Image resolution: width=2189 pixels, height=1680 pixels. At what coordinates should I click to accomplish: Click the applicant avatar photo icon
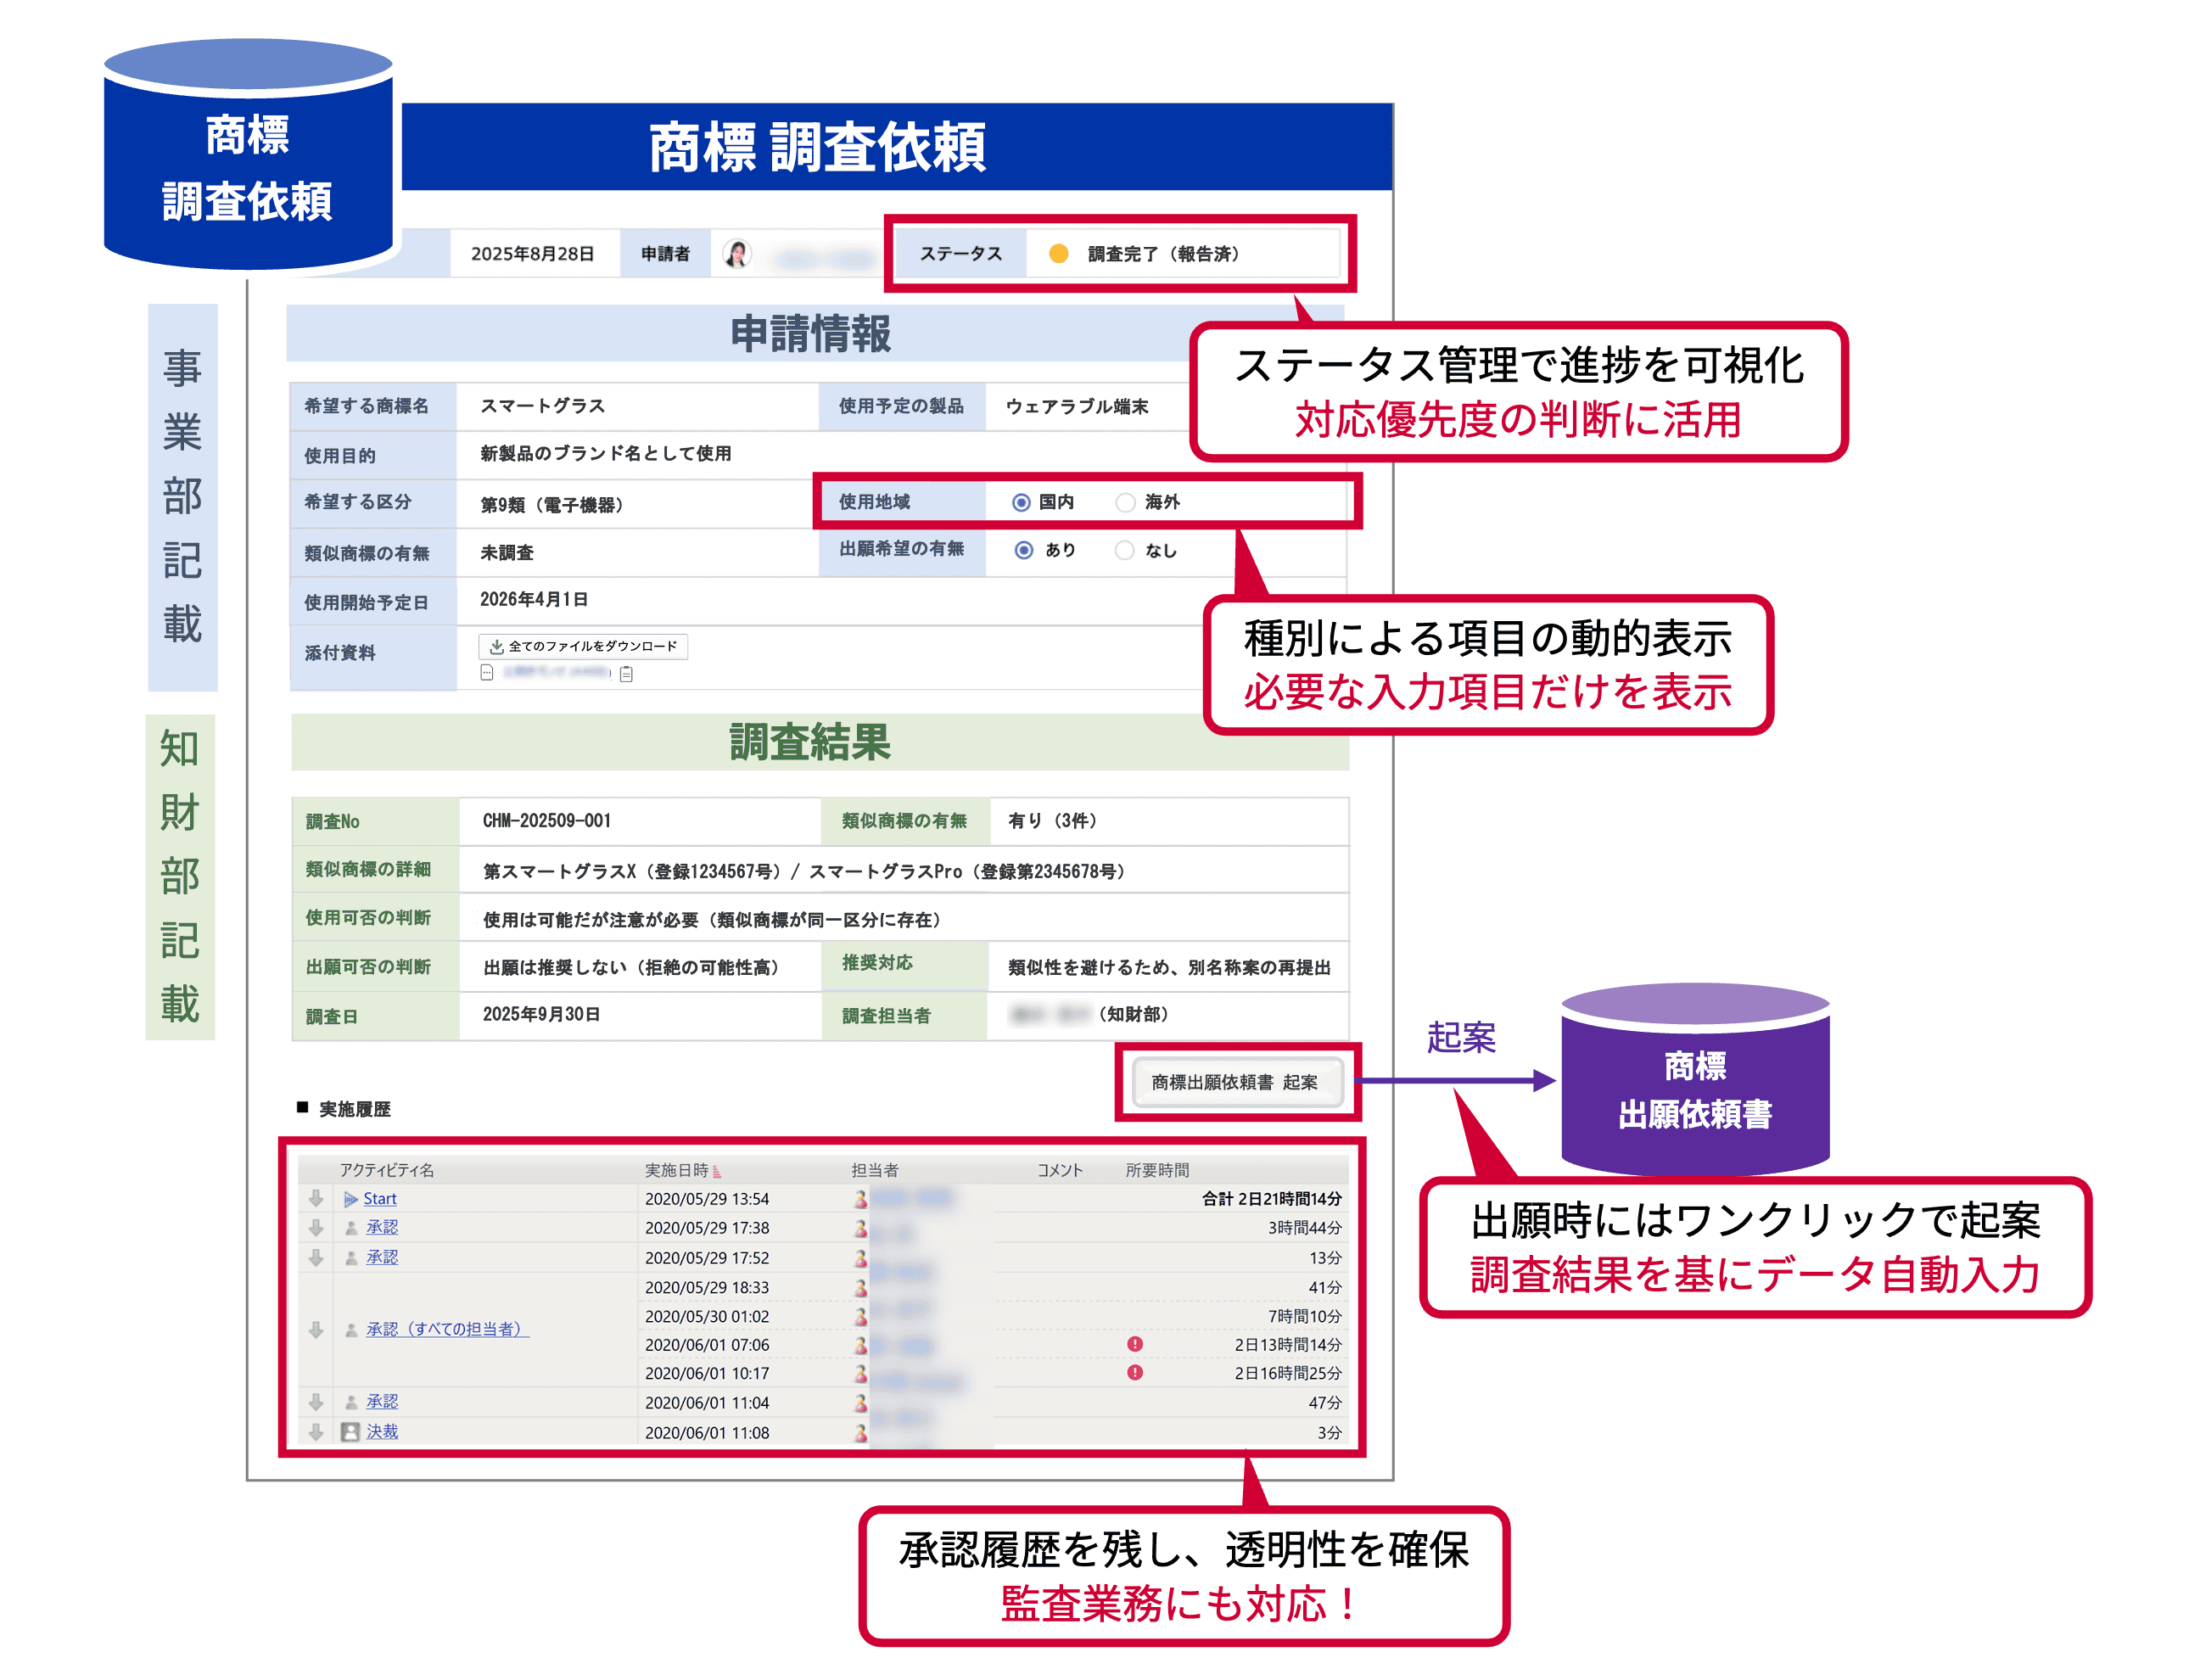click(737, 254)
